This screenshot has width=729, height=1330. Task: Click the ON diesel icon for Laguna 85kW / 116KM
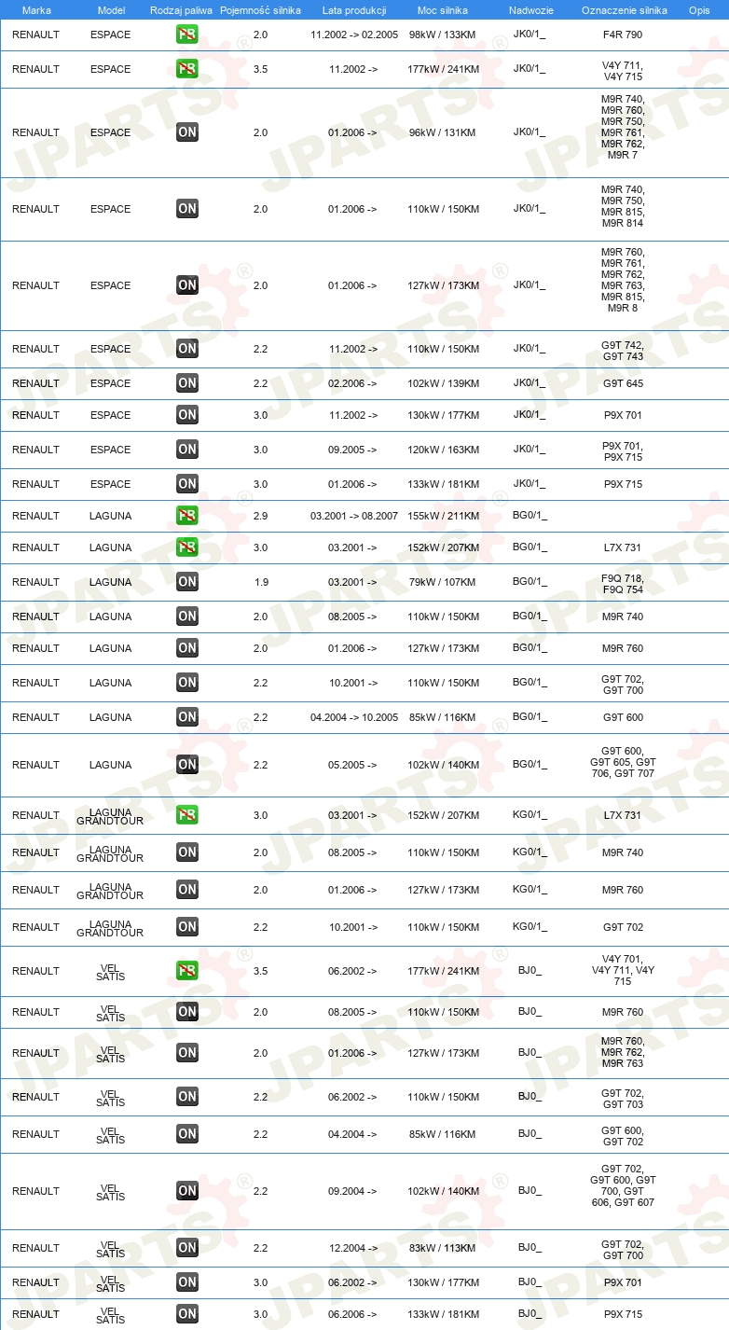coord(187,717)
